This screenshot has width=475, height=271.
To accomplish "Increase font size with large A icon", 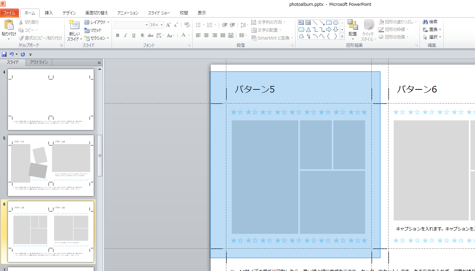I will 168,25.
